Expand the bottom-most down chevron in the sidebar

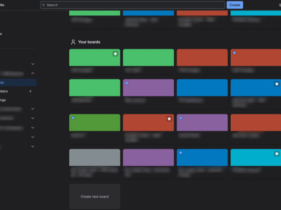(x=33, y=146)
